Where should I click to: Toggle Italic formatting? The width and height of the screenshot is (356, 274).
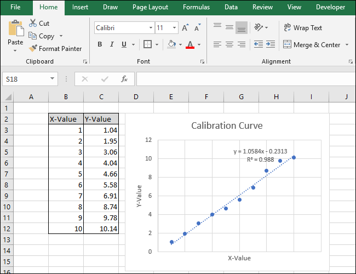[x=112, y=44]
